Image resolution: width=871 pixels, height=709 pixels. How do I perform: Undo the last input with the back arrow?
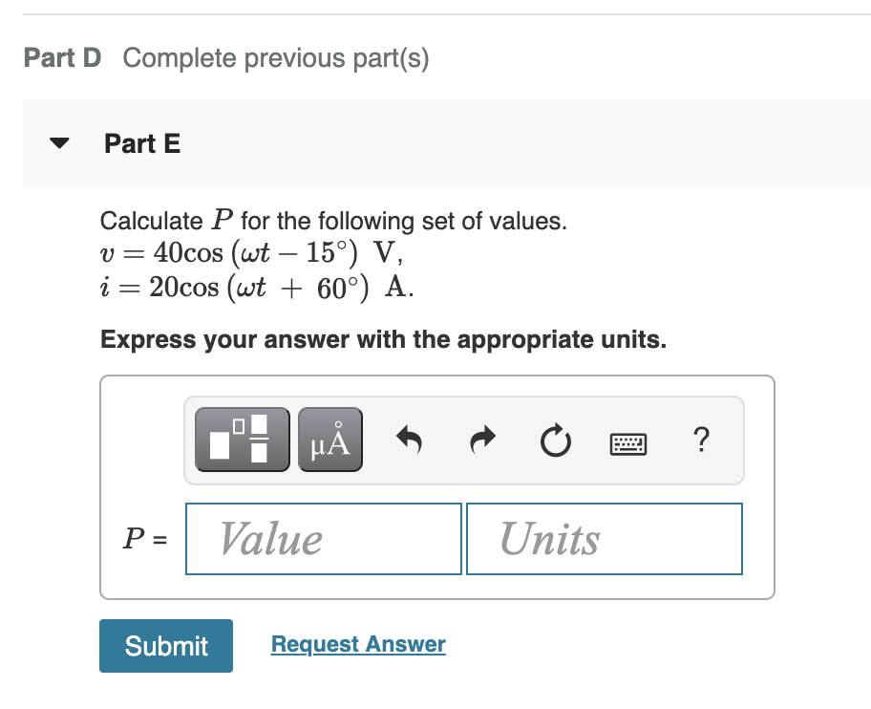pos(409,439)
